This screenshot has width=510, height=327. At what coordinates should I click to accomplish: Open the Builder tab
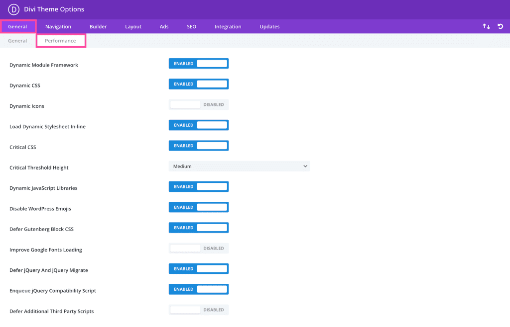point(98,26)
